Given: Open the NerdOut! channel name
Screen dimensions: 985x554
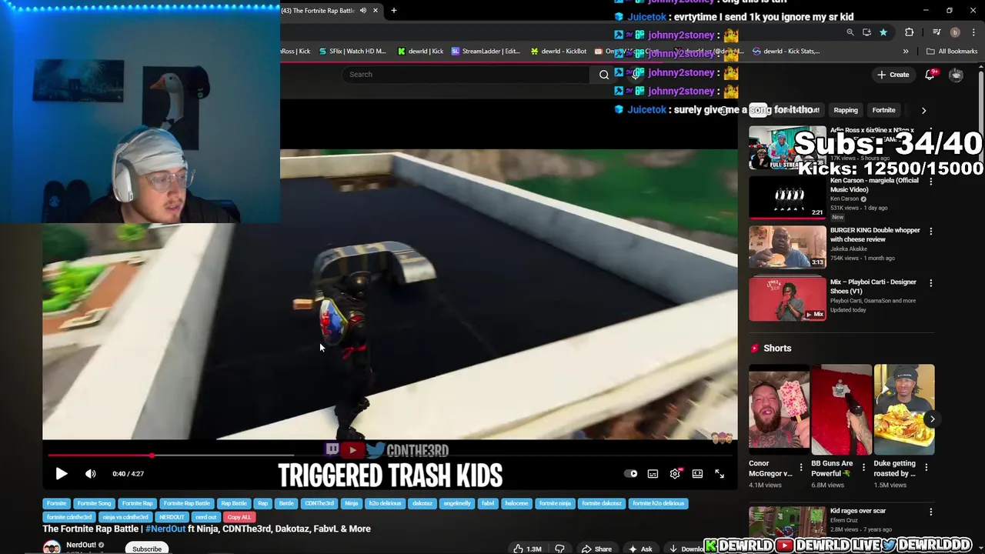Looking at the screenshot, I should [81, 545].
